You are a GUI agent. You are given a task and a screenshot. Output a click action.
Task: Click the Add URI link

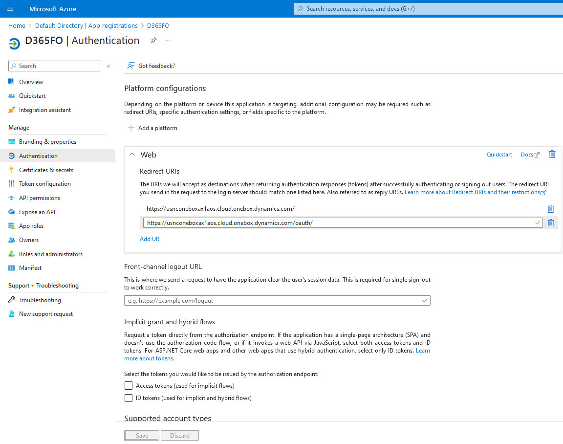[150, 239]
